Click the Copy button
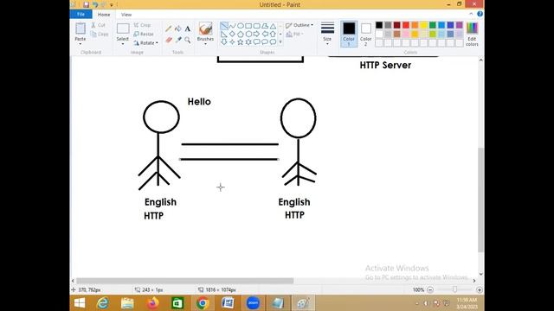This screenshot has height=311, width=554. pyautogui.click(x=100, y=35)
